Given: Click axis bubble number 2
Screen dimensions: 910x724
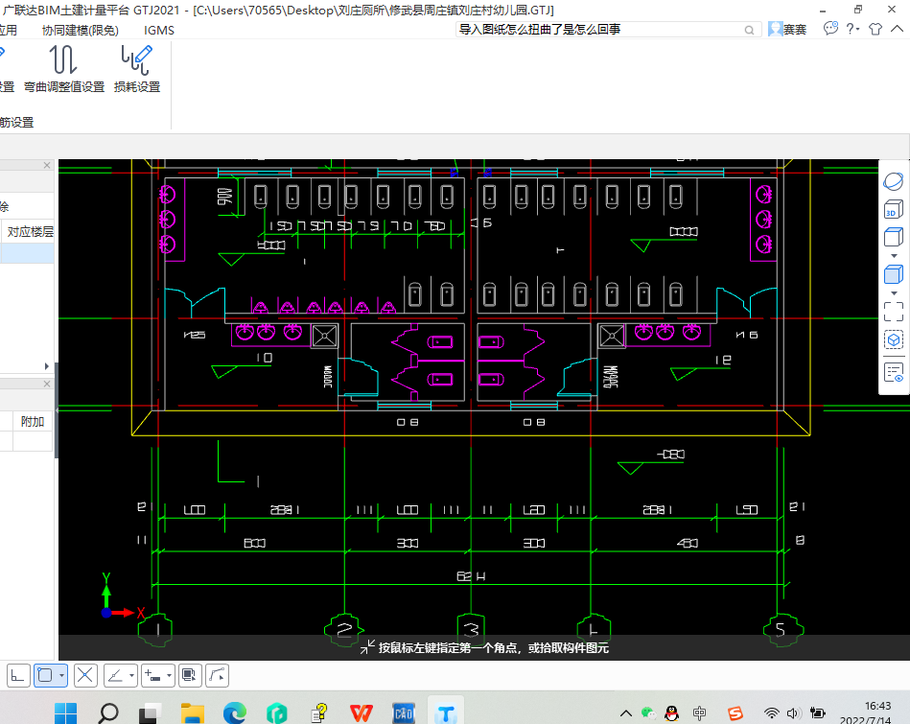Looking at the screenshot, I should tap(344, 629).
